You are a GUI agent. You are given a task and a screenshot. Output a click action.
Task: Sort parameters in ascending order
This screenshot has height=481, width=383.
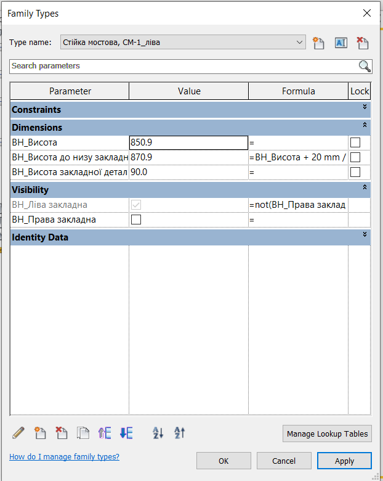[158, 433]
